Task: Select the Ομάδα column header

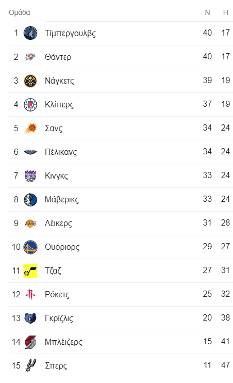Action: (20, 12)
